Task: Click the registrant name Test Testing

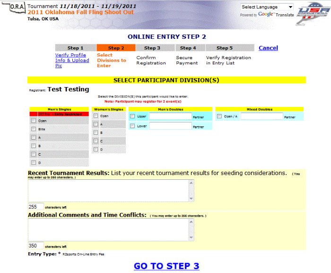Action: click(68, 89)
